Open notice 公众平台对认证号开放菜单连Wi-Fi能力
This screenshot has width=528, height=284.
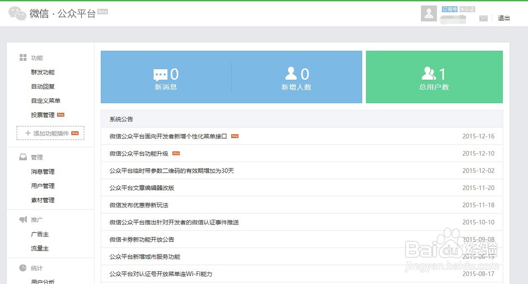click(x=161, y=274)
